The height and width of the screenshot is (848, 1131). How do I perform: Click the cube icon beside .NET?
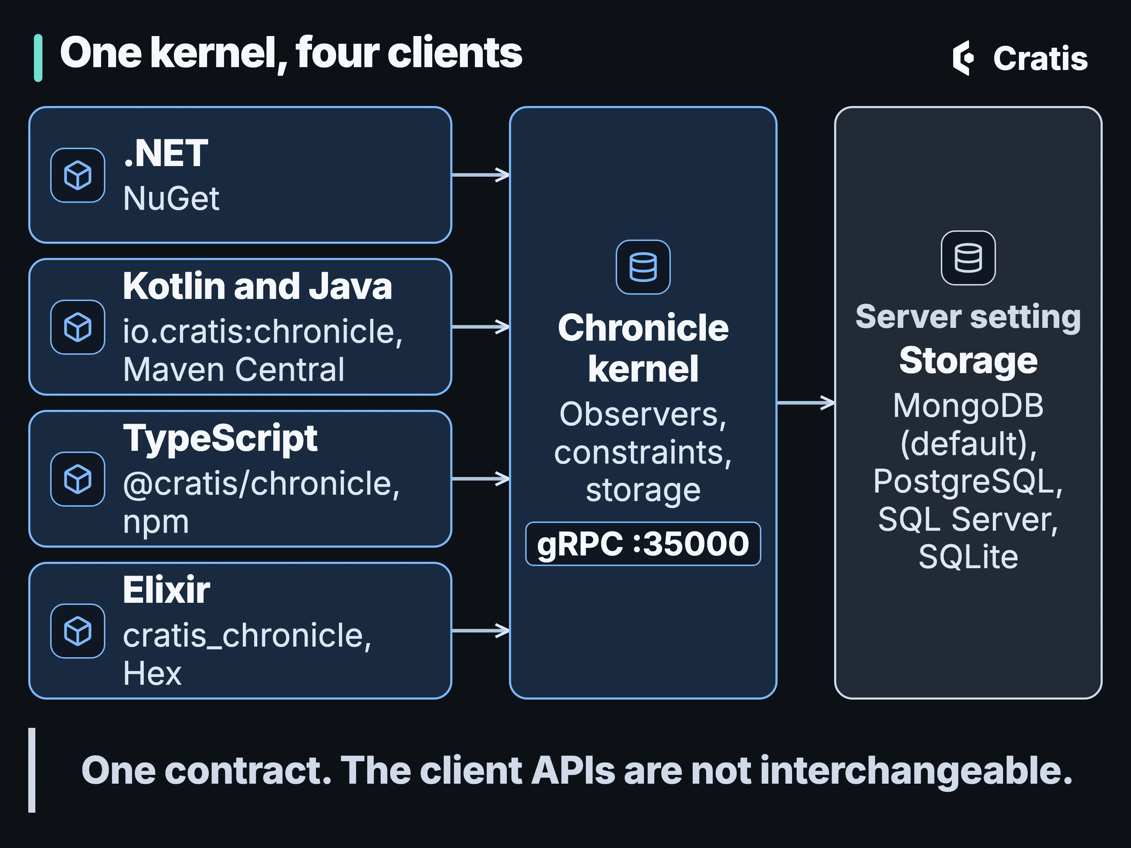pos(78,175)
